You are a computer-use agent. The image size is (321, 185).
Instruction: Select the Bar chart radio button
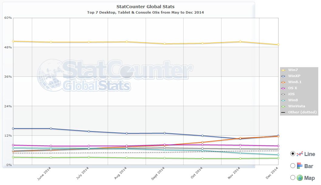click(x=293, y=166)
